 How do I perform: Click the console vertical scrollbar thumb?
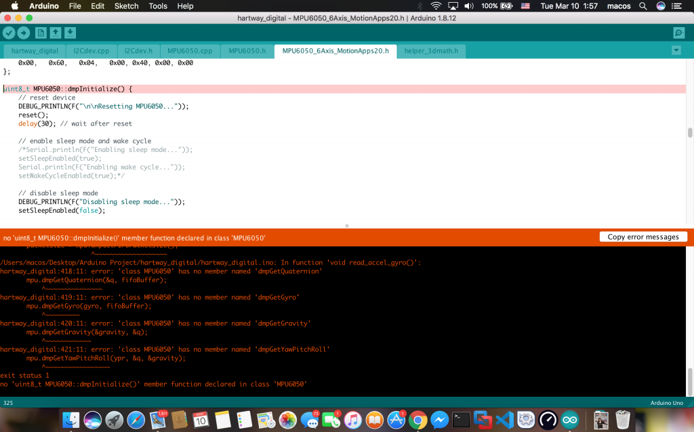tap(690, 382)
